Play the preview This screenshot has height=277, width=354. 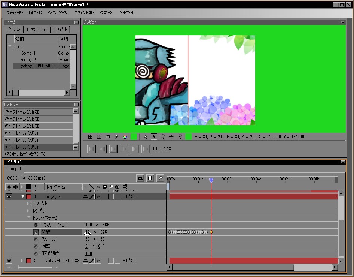pyautogui.click(x=113, y=149)
